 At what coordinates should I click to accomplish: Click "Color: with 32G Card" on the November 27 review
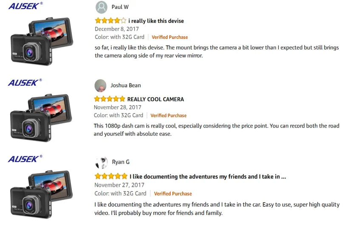(x=120, y=194)
